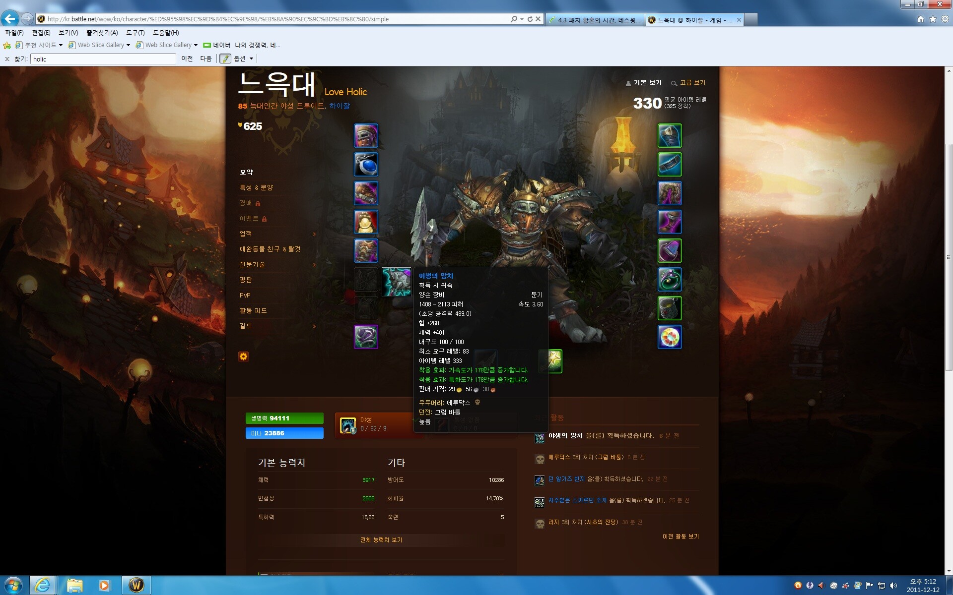Click the leg armor equipment slot icon
Viewport: 953px width, 595px height.
[x=670, y=193]
